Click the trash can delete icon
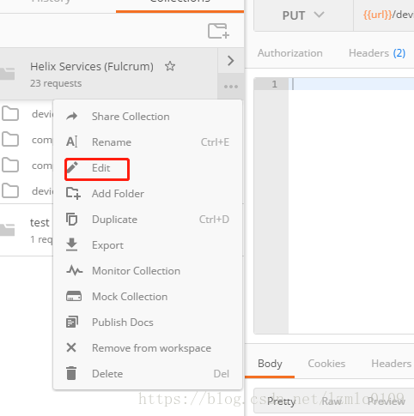Image resolution: width=414 pixels, height=416 pixels. tap(71, 373)
